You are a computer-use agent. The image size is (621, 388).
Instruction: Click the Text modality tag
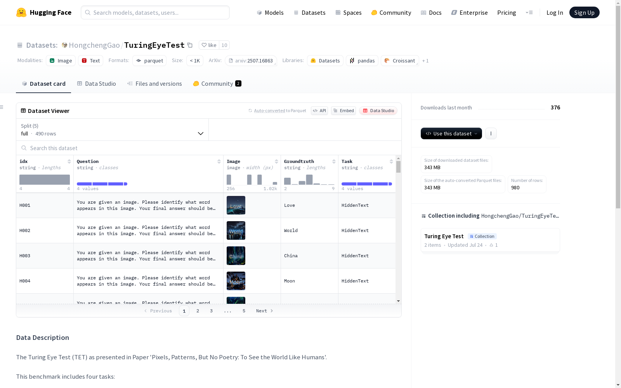tap(91, 61)
